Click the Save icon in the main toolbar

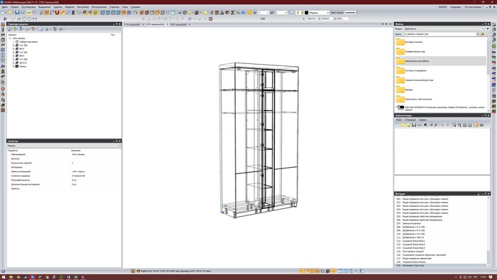[17, 13]
